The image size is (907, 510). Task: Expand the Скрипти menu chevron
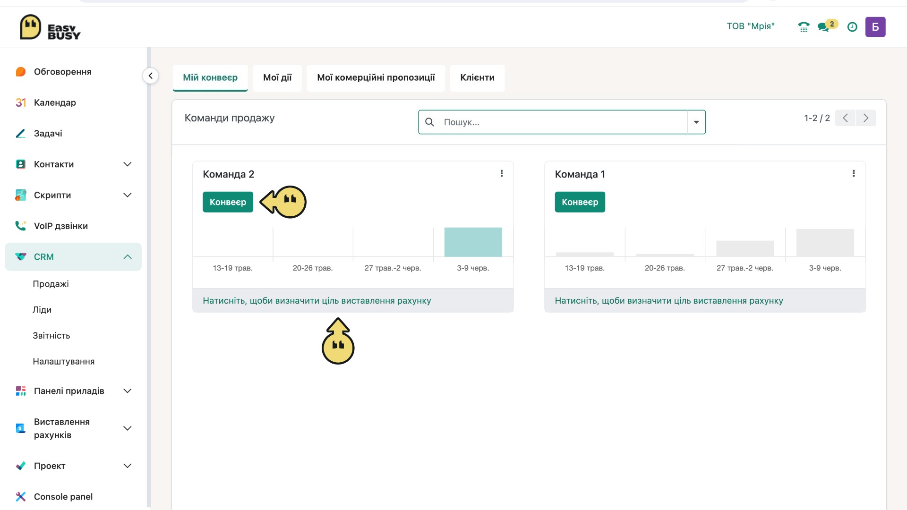click(127, 195)
